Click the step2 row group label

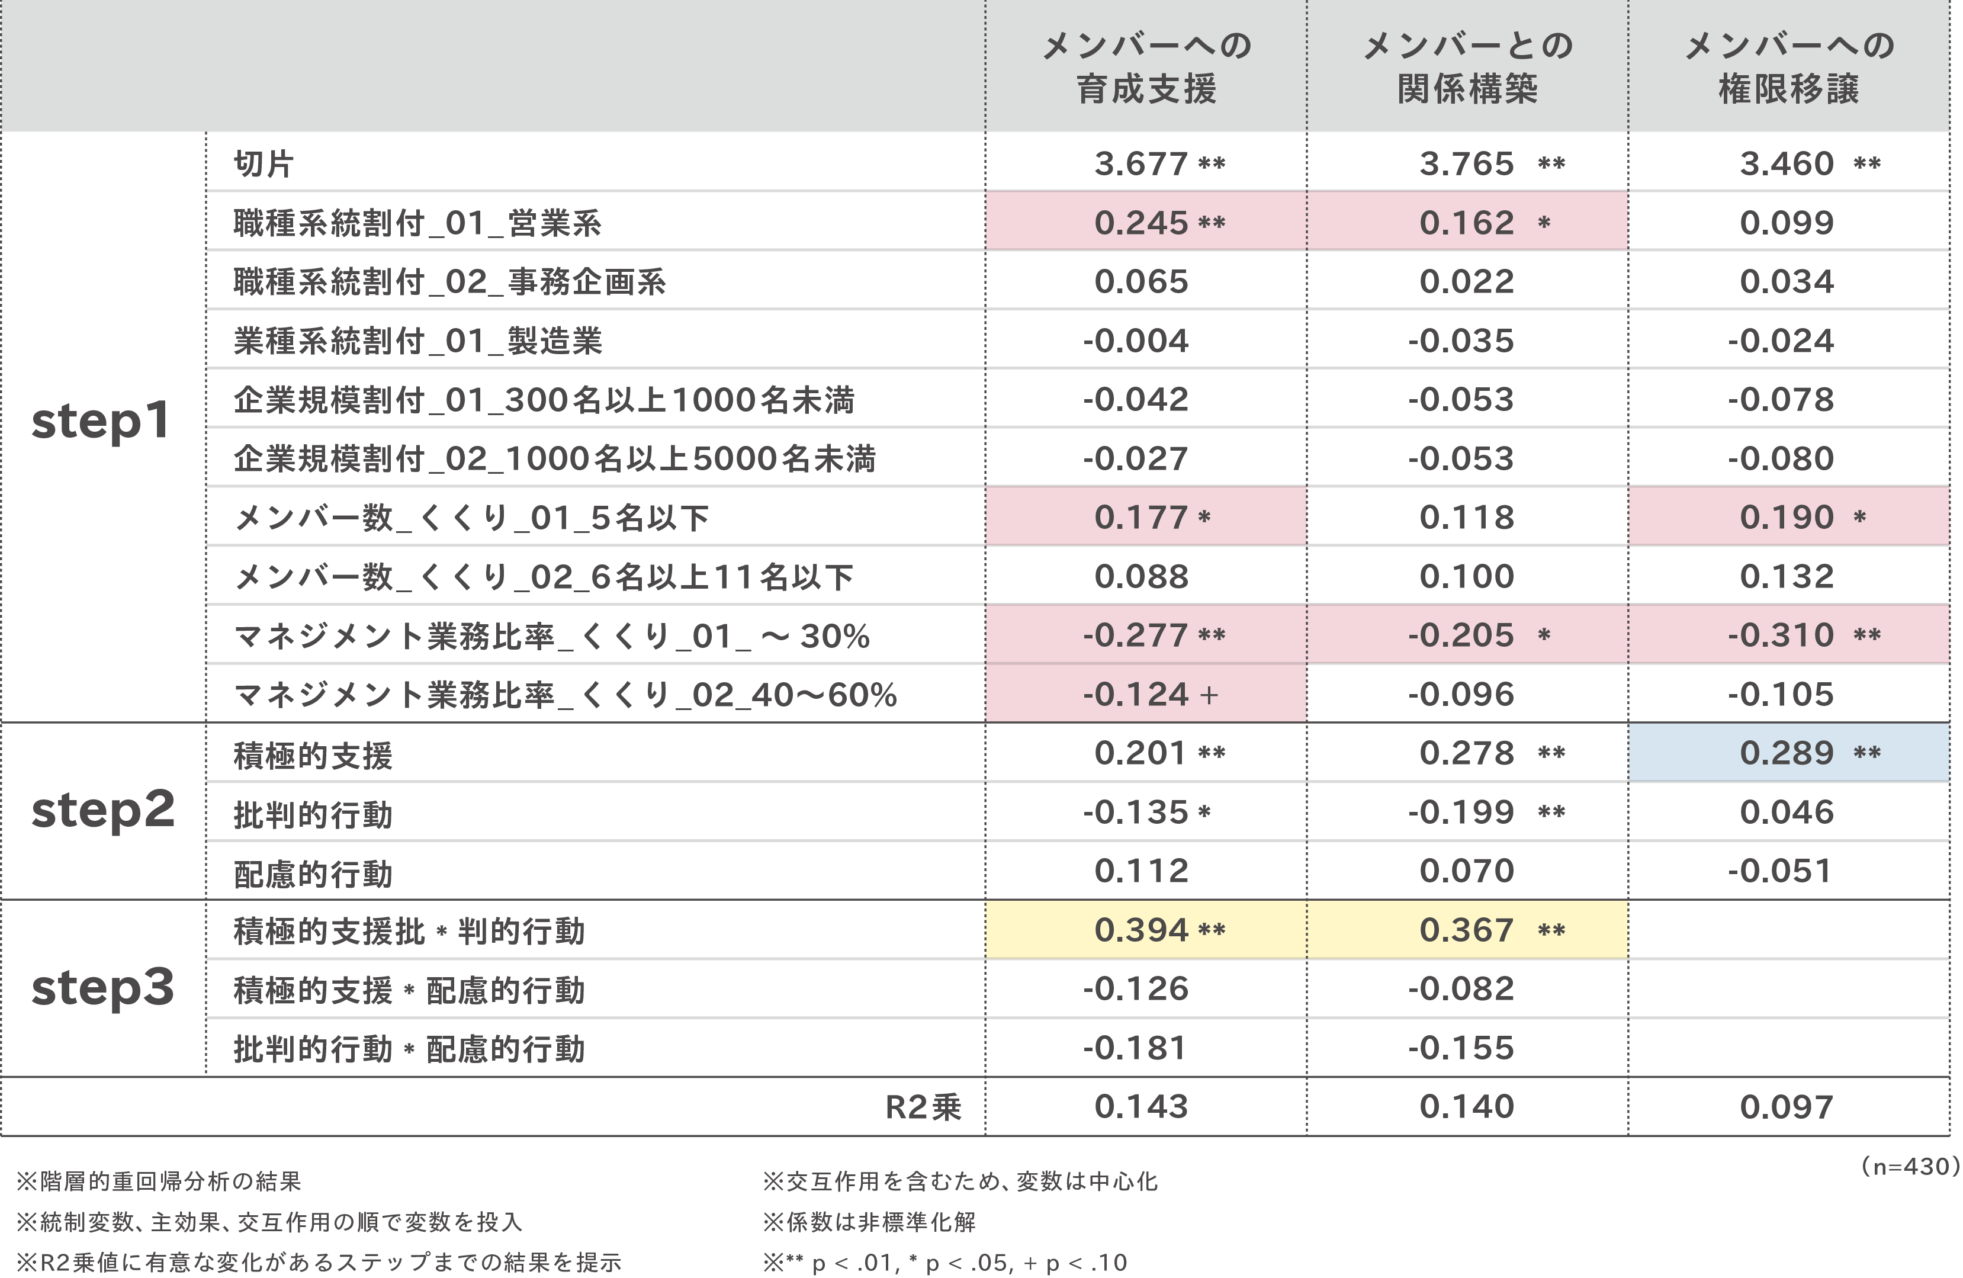pyautogui.click(x=102, y=810)
